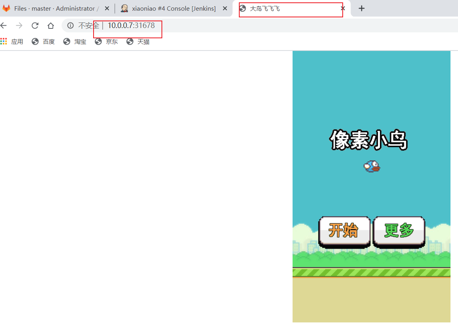
Task: Open the 百度 bookmark
Action: pos(43,41)
